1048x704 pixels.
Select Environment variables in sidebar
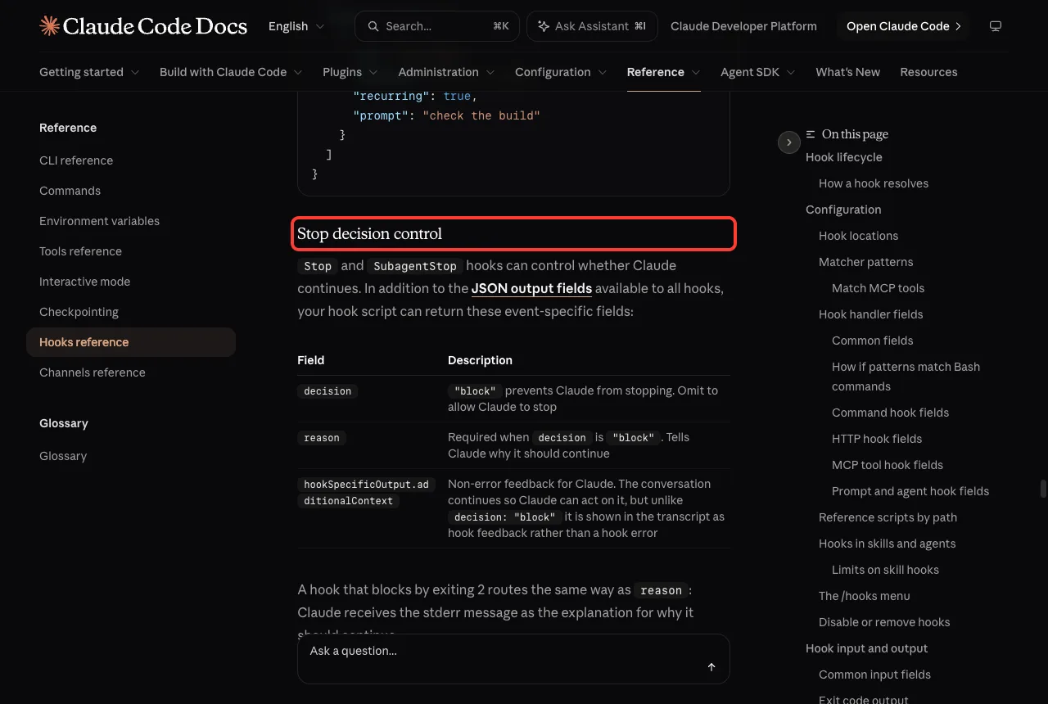point(99,221)
